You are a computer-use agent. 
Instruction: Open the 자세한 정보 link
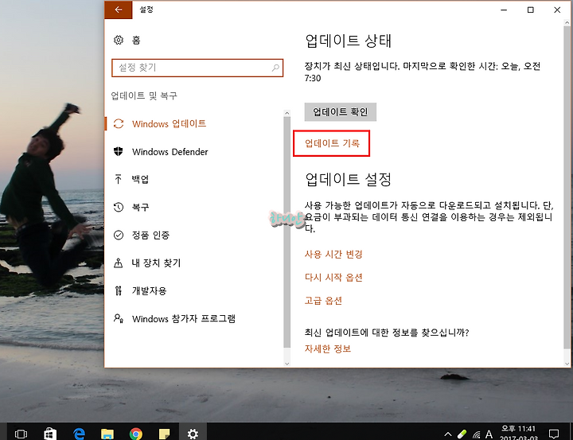(x=328, y=348)
